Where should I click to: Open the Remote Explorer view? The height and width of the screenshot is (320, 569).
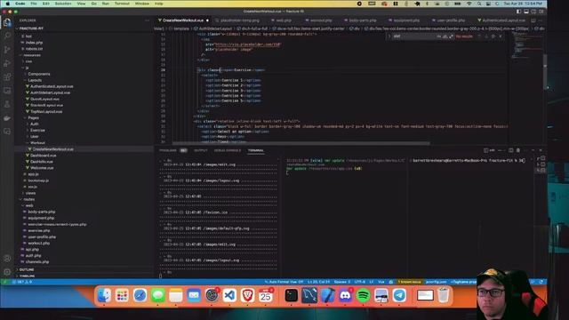(x=7, y=91)
